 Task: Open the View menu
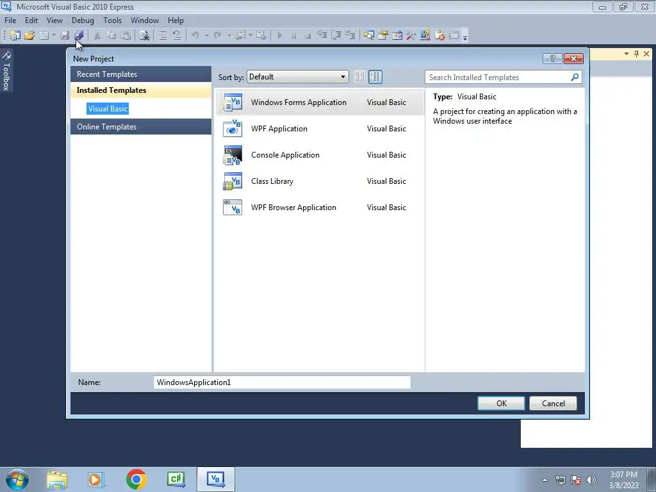pos(55,20)
